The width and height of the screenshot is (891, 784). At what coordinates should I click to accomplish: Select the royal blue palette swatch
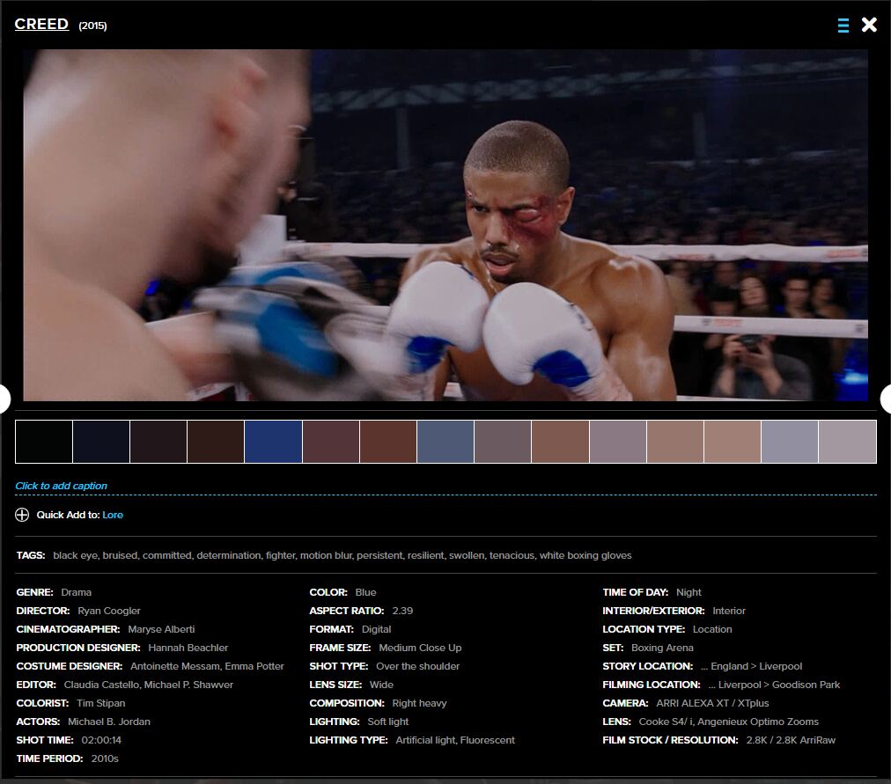tap(273, 442)
